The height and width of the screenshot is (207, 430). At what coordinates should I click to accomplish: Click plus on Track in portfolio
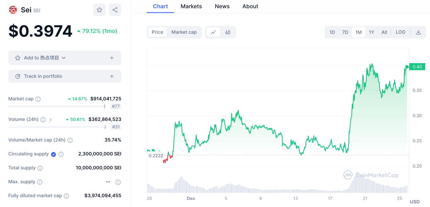click(112, 76)
